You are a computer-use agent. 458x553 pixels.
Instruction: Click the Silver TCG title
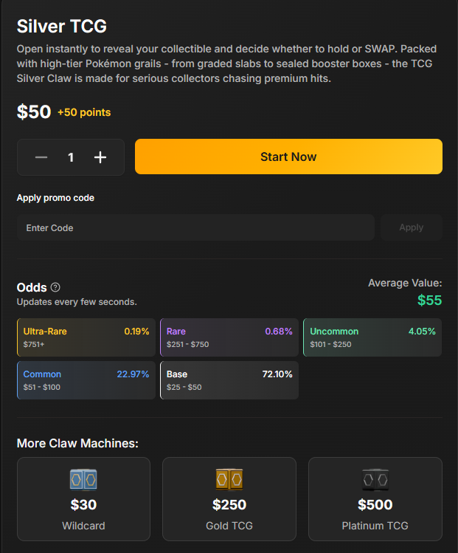click(62, 26)
